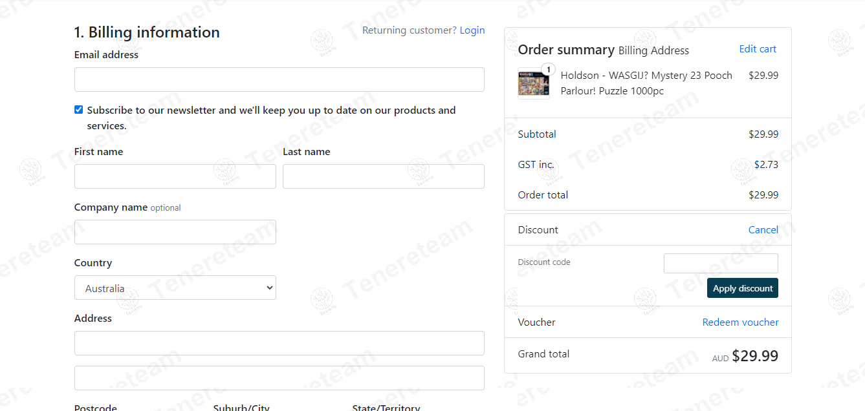Cancel the discount code entry
865x411 pixels.
coord(763,230)
